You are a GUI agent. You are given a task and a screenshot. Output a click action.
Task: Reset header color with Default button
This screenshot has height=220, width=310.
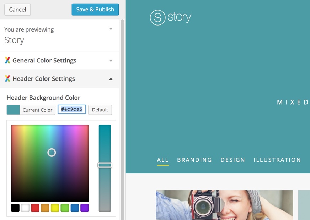coord(100,110)
